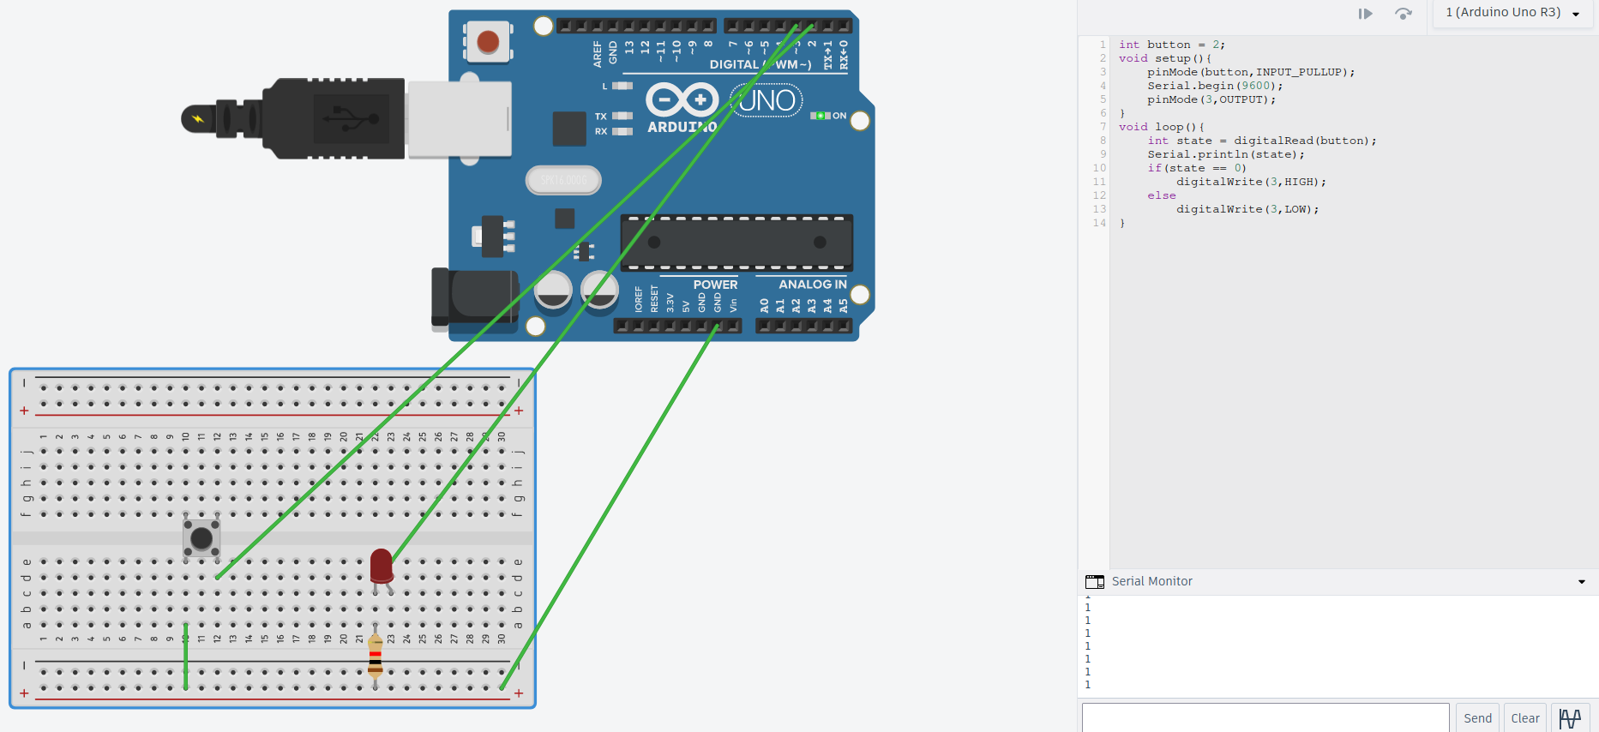Focus the serial monitor input field

(1265, 718)
